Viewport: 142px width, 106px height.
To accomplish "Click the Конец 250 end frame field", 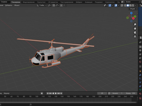I will (130, 93).
